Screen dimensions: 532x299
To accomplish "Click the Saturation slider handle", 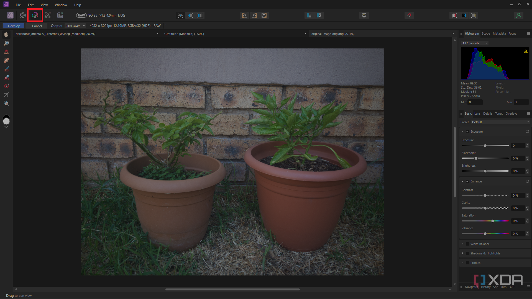I will pos(492,221).
